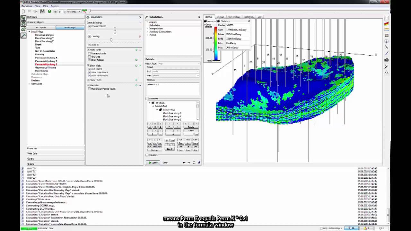The width and height of the screenshot is (411, 231).
Task: Expand Auxiliary Calculations node
Action: [147, 31]
